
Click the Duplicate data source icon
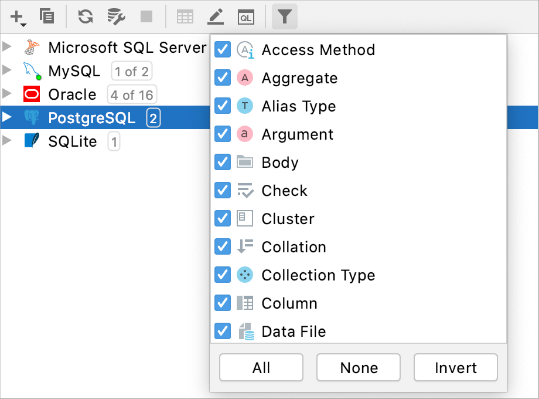pos(47,16)
